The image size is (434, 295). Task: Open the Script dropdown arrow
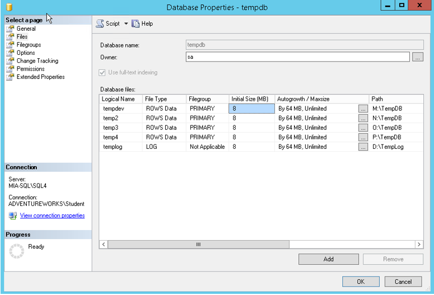pos(126,24)
